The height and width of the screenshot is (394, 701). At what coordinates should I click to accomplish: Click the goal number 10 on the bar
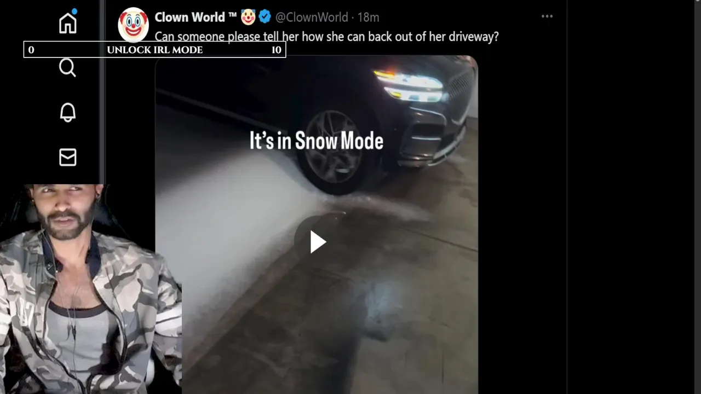tap(277, 50)
